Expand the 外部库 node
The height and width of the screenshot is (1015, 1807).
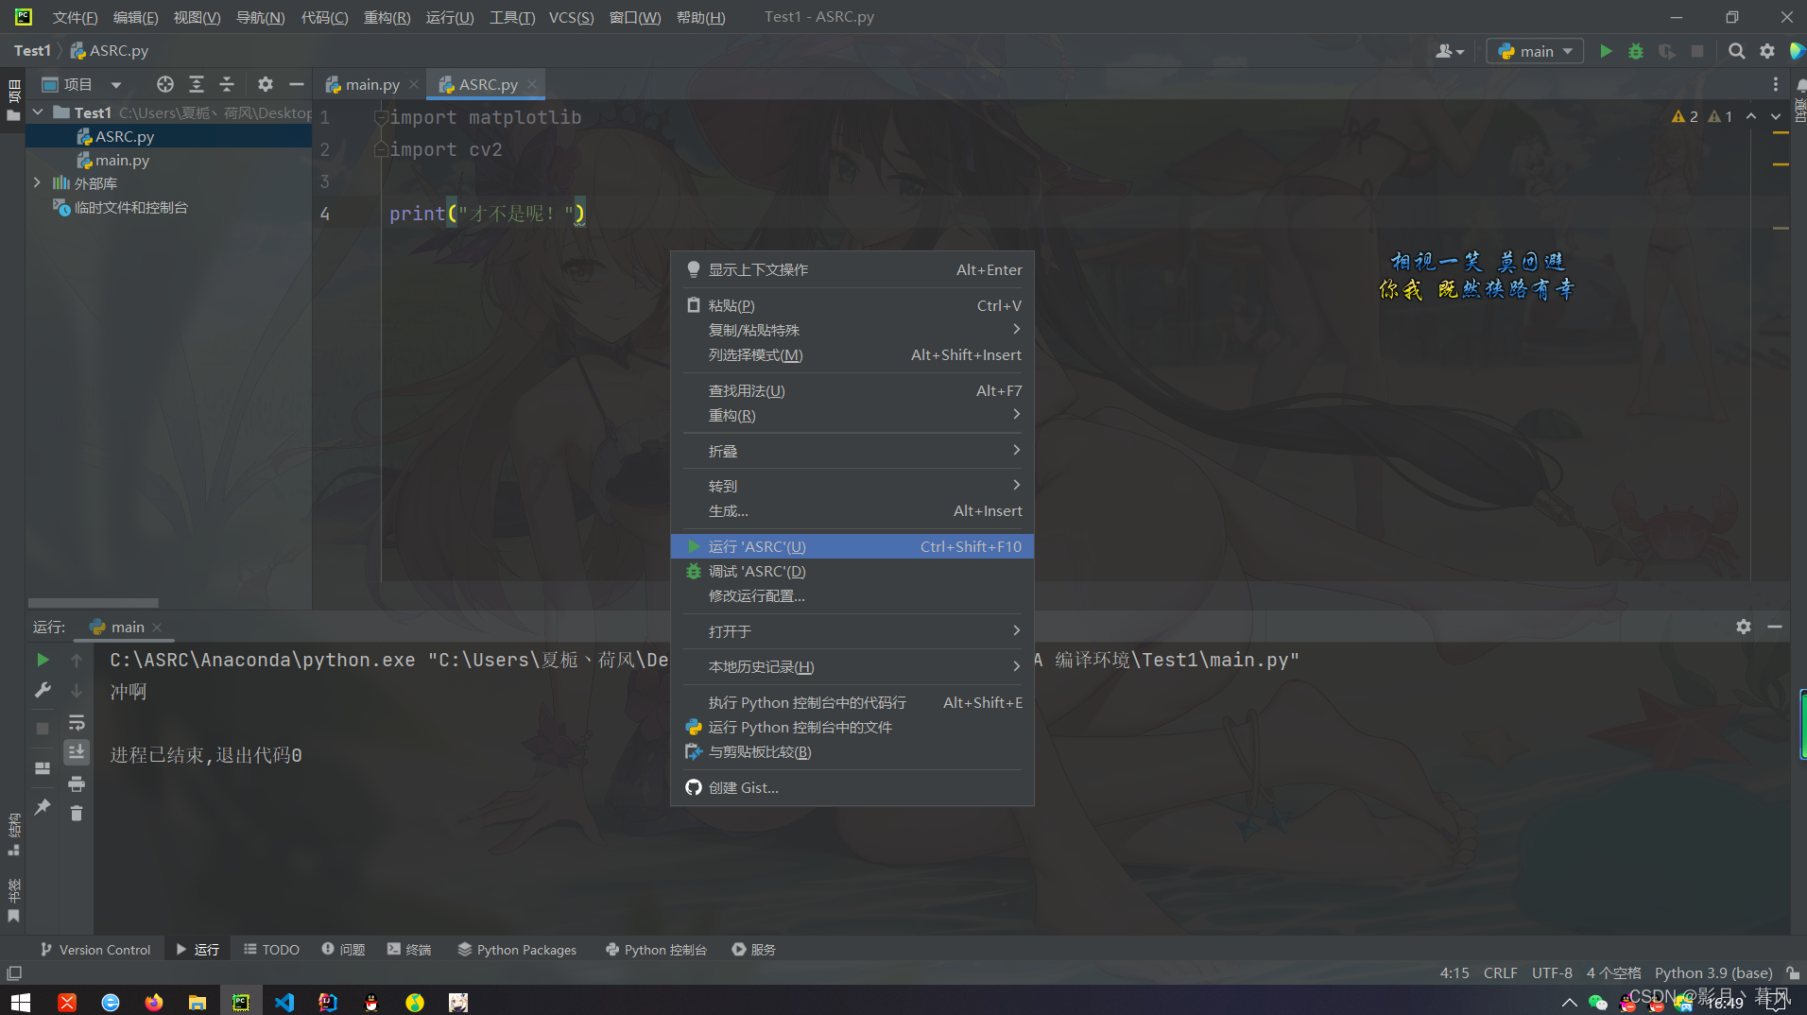(38, 182)
